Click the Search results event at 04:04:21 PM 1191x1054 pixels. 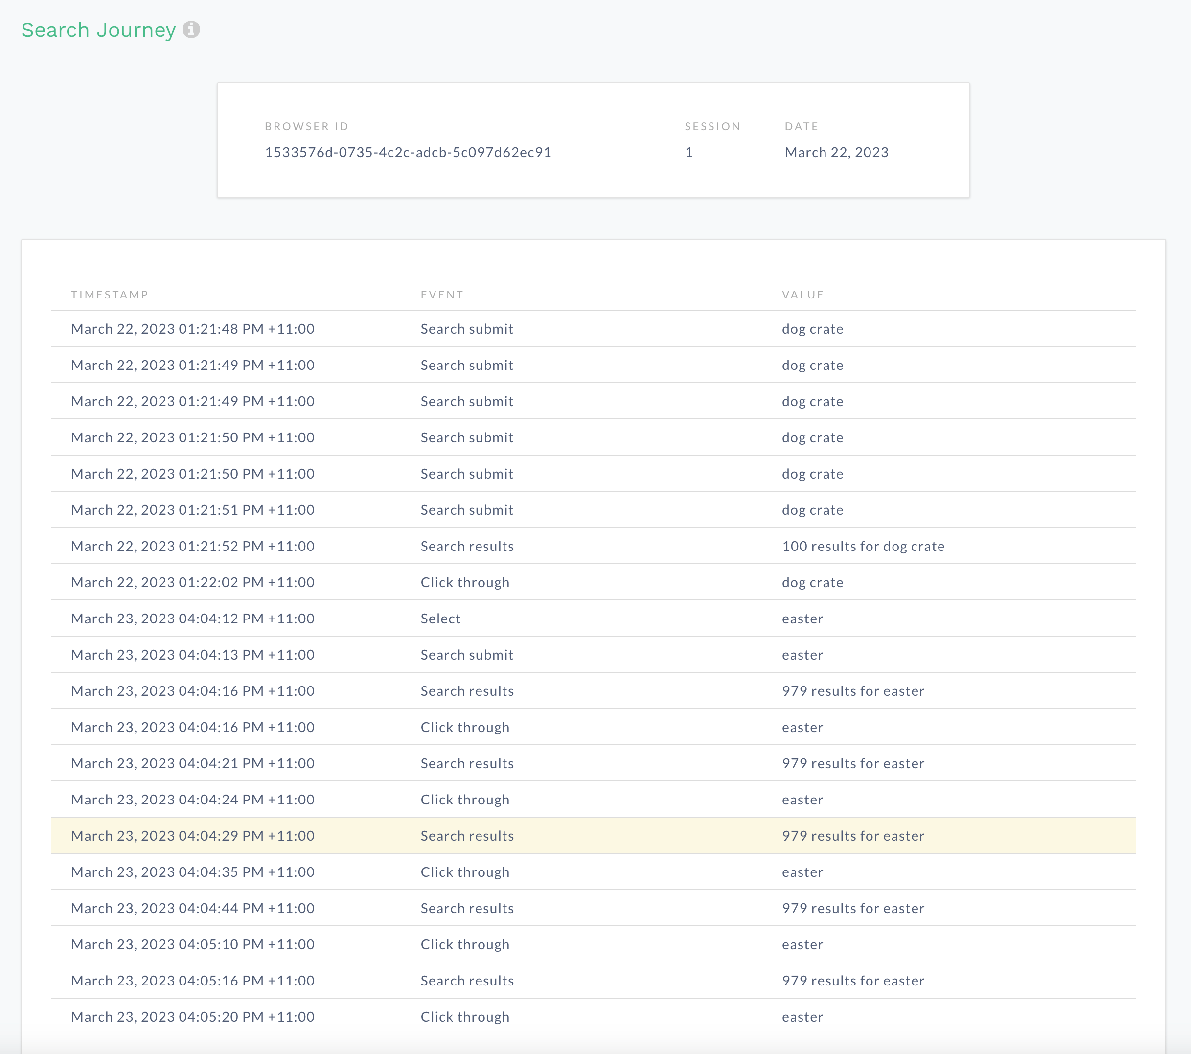tap(467, 763)
